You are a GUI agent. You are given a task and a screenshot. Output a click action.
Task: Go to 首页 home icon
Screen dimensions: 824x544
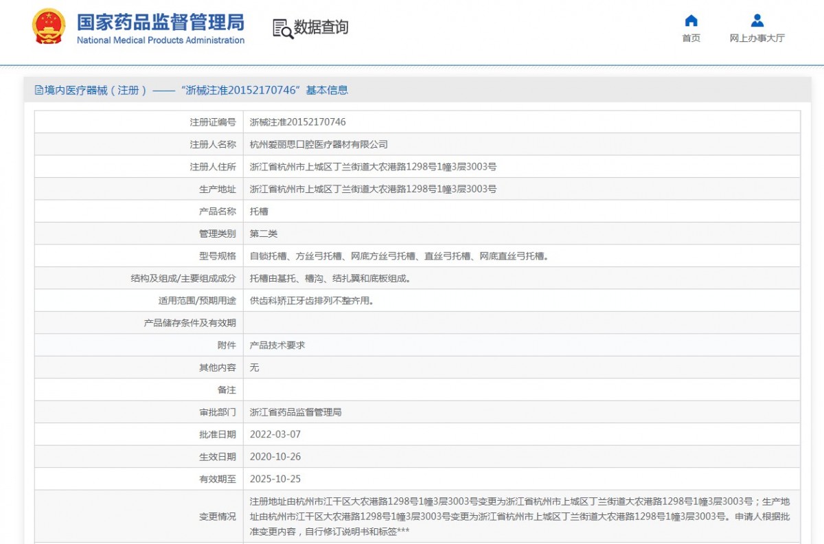691,21
